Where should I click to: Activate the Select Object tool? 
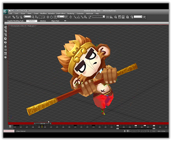coord(33,17)
